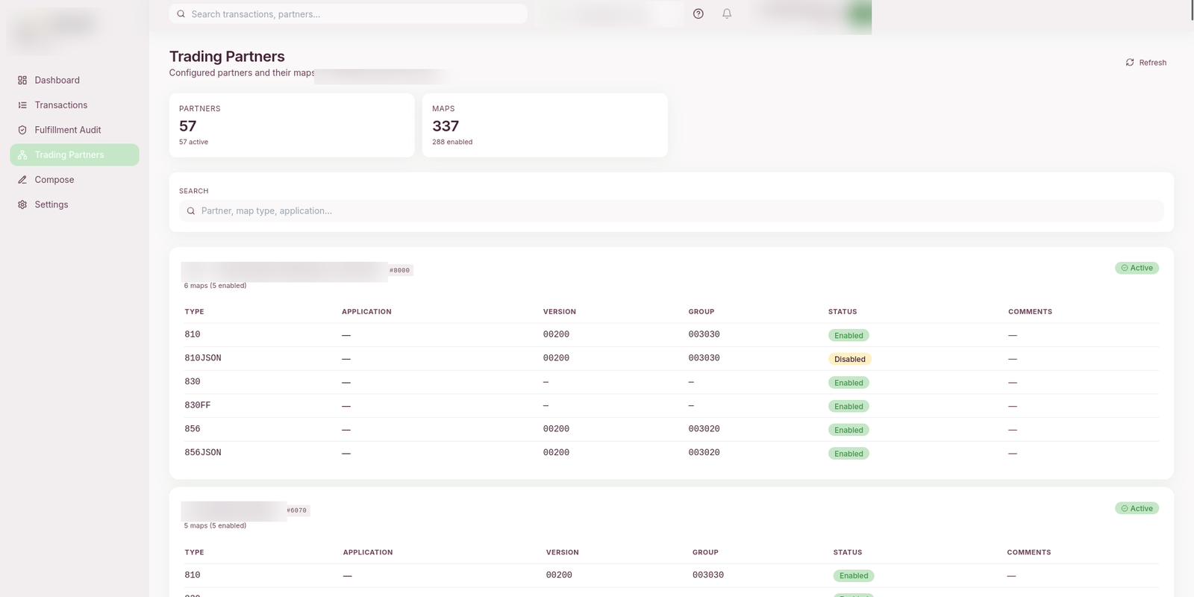Click the Trading Partners page heading
The width and height of the screenshot is (1194, 597).
point(227,57)
